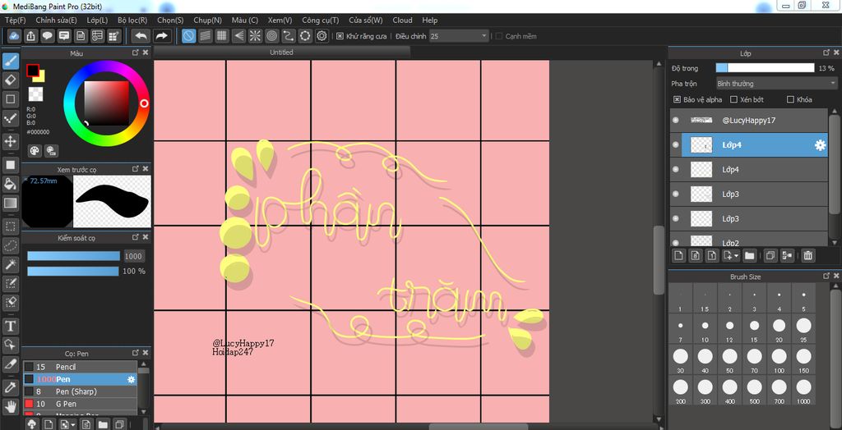Enable the concentric circle snap guide

point(271,36)
